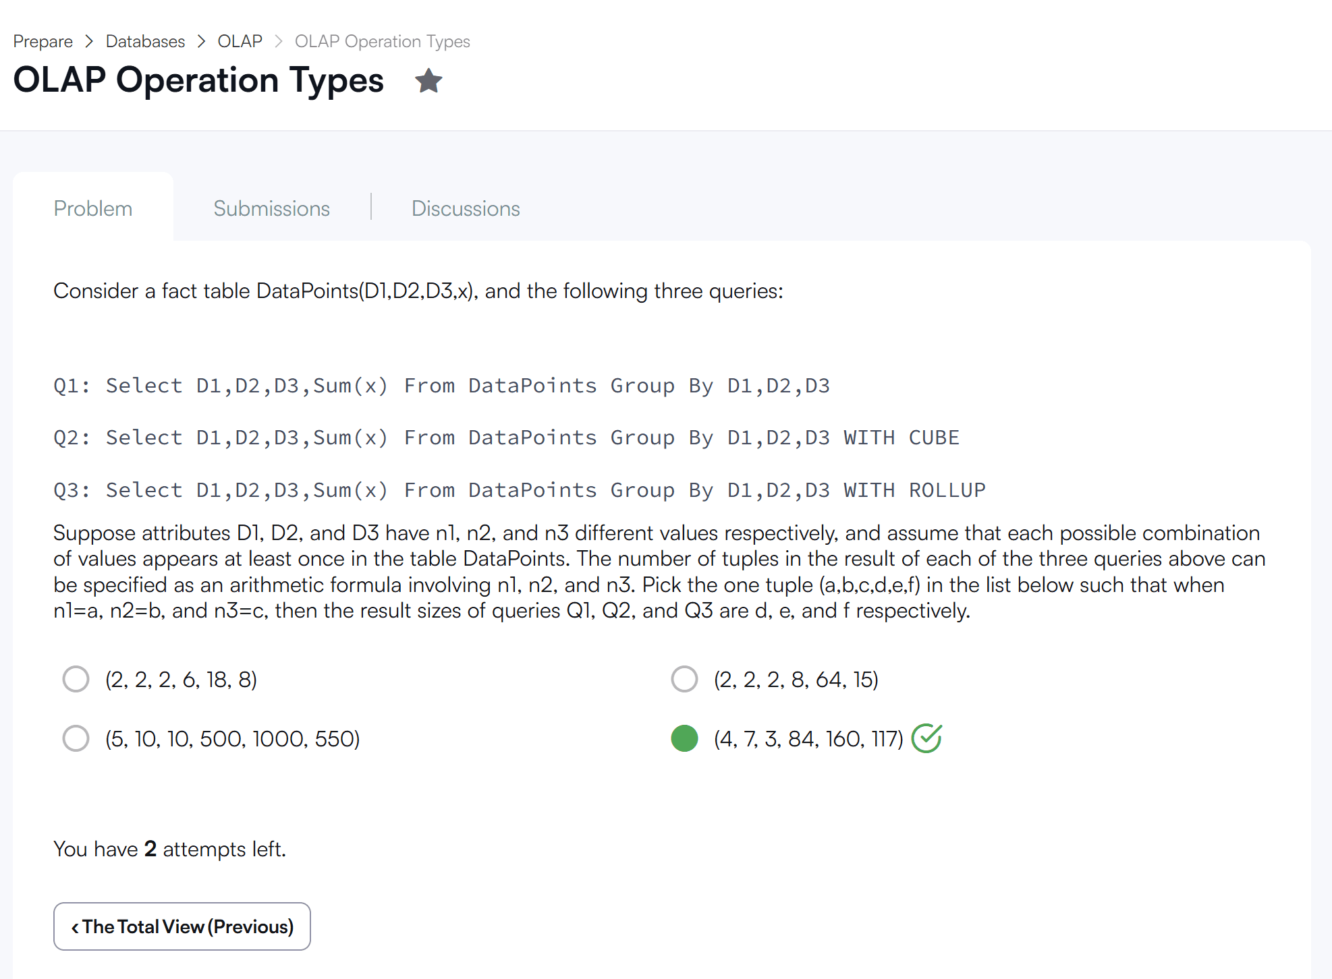Choose option (5, 10, 10, 500, 1000, 550)

[x=76, y=738]
